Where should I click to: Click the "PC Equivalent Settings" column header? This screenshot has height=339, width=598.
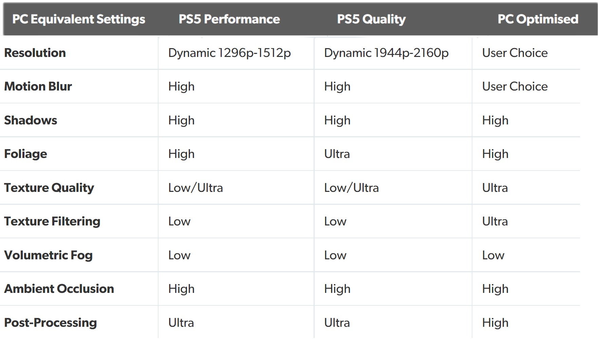click(x=78, y=19)
